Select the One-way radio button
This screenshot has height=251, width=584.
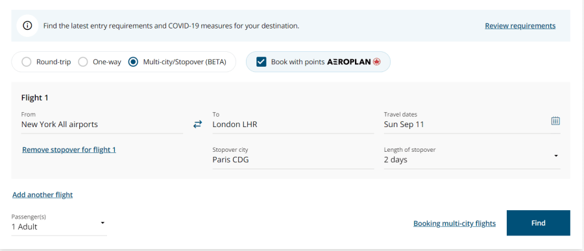point(83,62)
